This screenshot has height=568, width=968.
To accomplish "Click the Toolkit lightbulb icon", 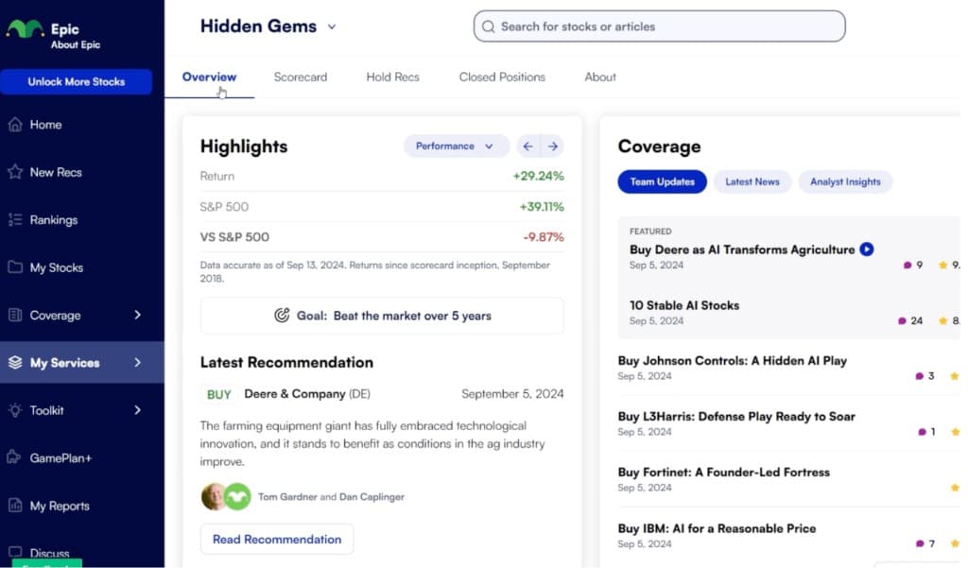I will (15, 410).
